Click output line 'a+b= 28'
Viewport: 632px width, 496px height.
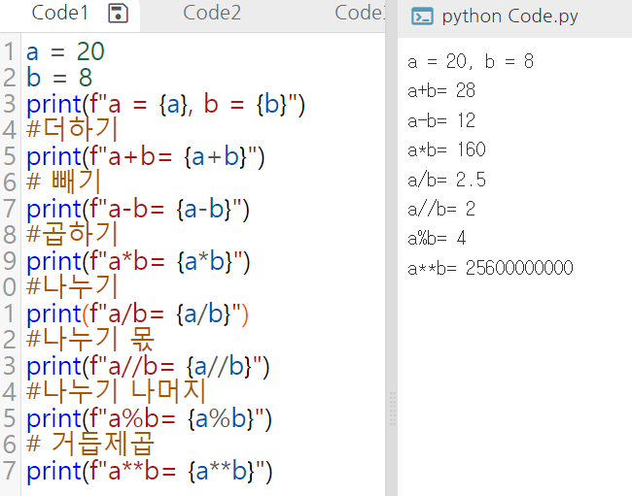coord(441,91)
